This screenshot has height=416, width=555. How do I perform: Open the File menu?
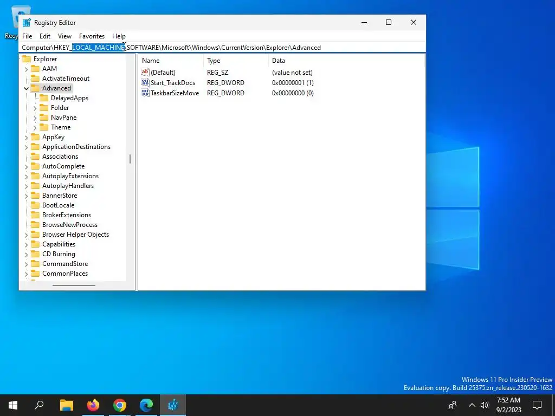[x=27, y=36]
